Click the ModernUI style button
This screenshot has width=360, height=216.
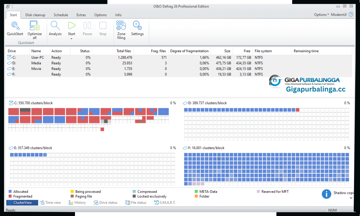point(339,15)
